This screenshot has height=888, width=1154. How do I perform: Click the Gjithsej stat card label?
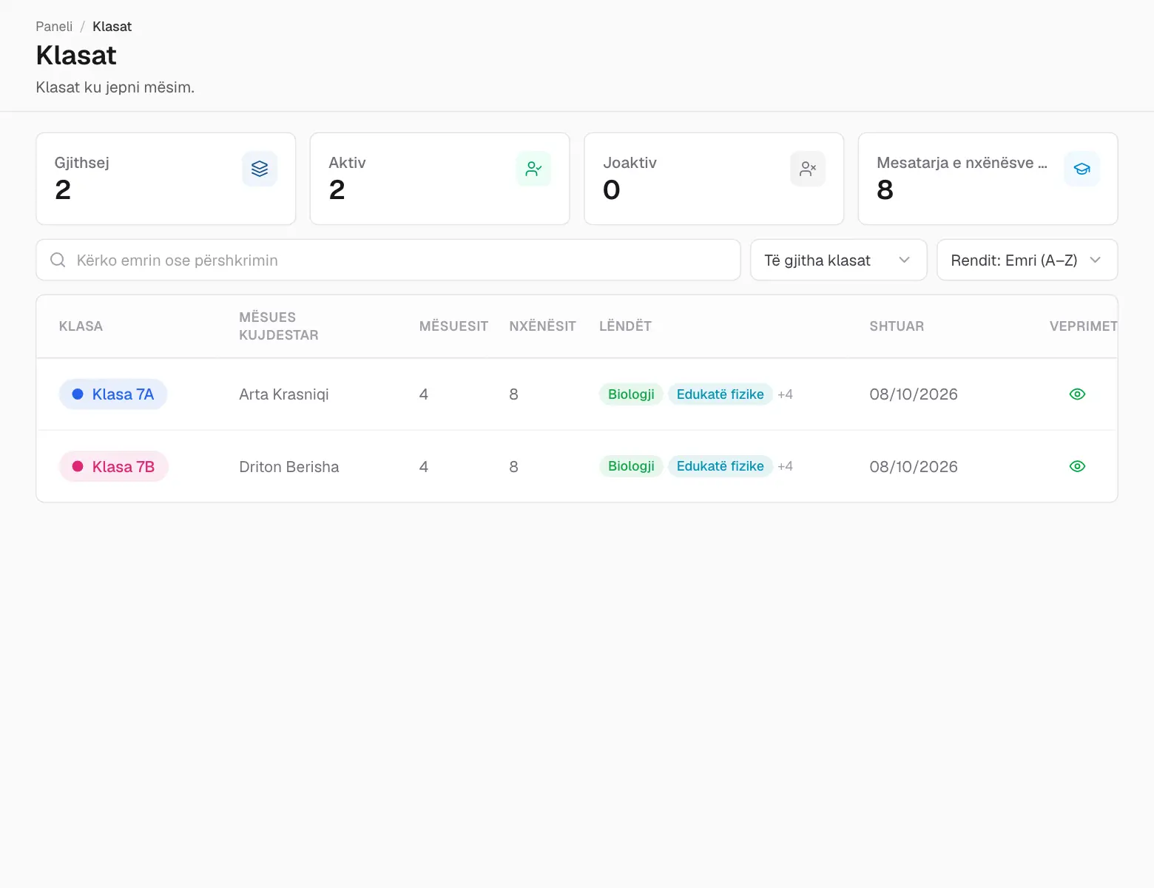pyautogui.click(x=82, y=163)
